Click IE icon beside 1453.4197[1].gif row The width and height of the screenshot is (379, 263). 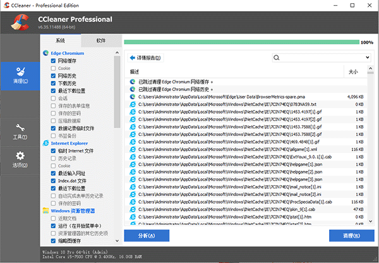coord(133,112)
